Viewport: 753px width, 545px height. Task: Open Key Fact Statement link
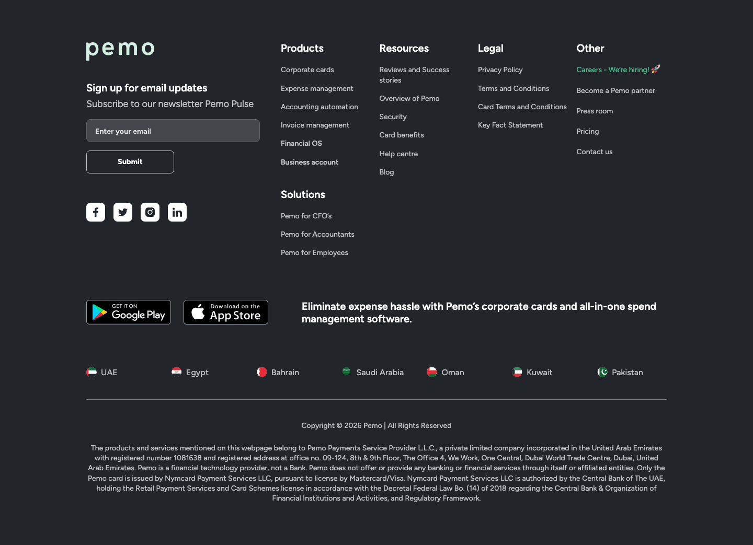510,125
